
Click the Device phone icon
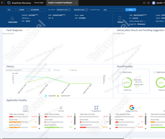tap(120, 18)
